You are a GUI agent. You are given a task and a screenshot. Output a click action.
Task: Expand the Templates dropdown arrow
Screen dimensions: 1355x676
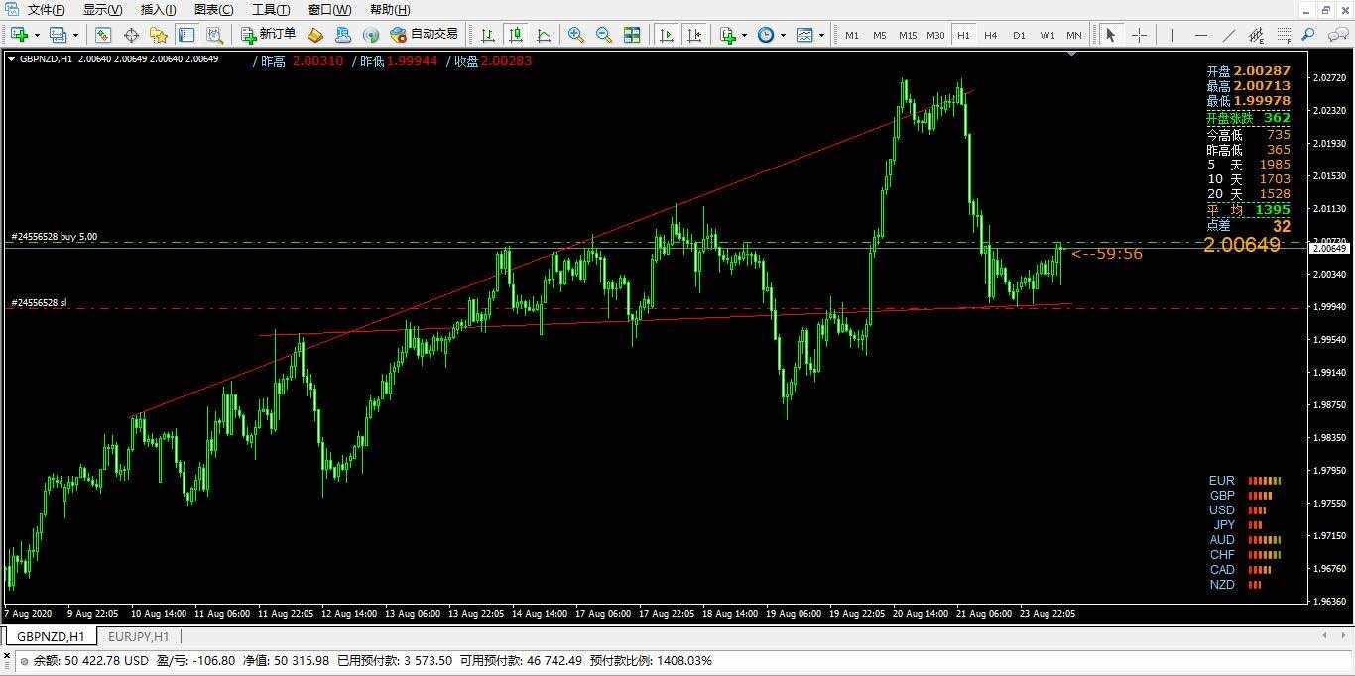click(822, 35)
